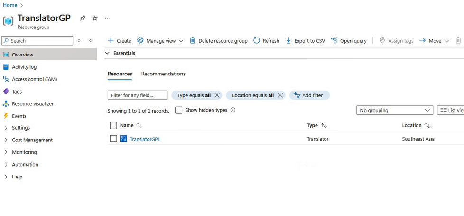Expand the Settings menu group

pyautogui.click(x=6, y=128)
